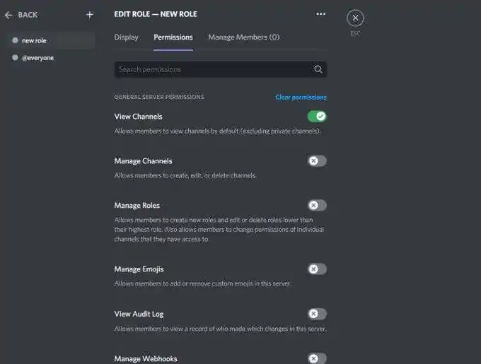This screenshot has height=364, width=481.
Task: Close settings with the ESC X button
Action: tap(355, 18)
